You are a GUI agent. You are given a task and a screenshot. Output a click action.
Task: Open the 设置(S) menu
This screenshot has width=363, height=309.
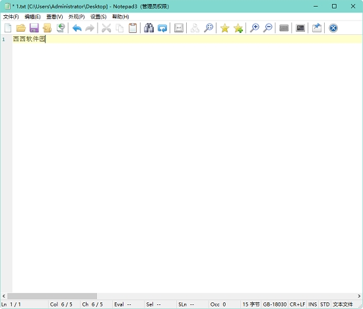coord(98,16)
